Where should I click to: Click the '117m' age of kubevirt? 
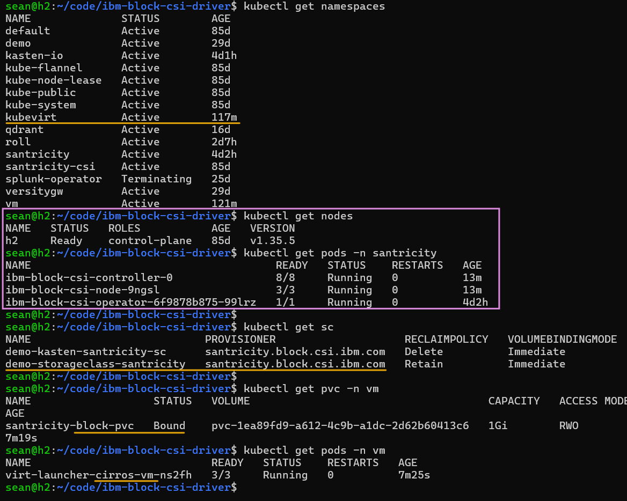coord(224,117)
